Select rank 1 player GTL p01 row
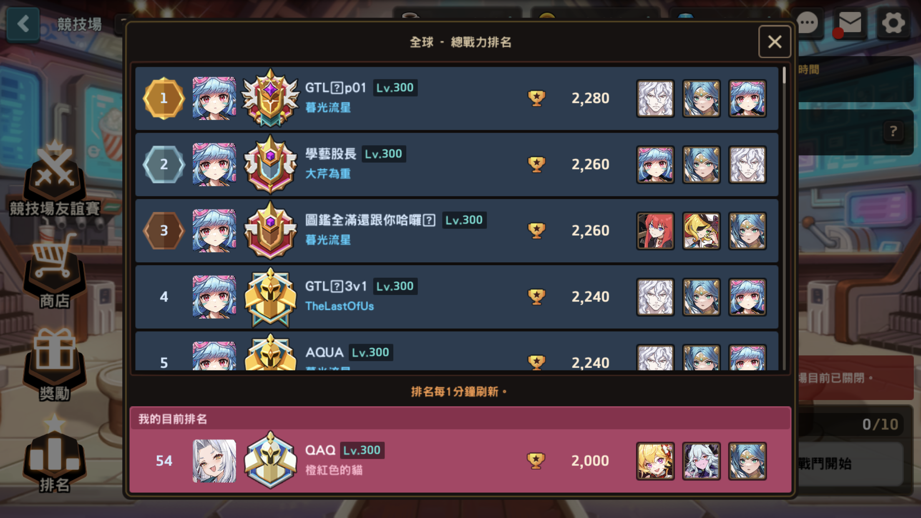Viewport: 921px width, 518px height. [456, 98]
